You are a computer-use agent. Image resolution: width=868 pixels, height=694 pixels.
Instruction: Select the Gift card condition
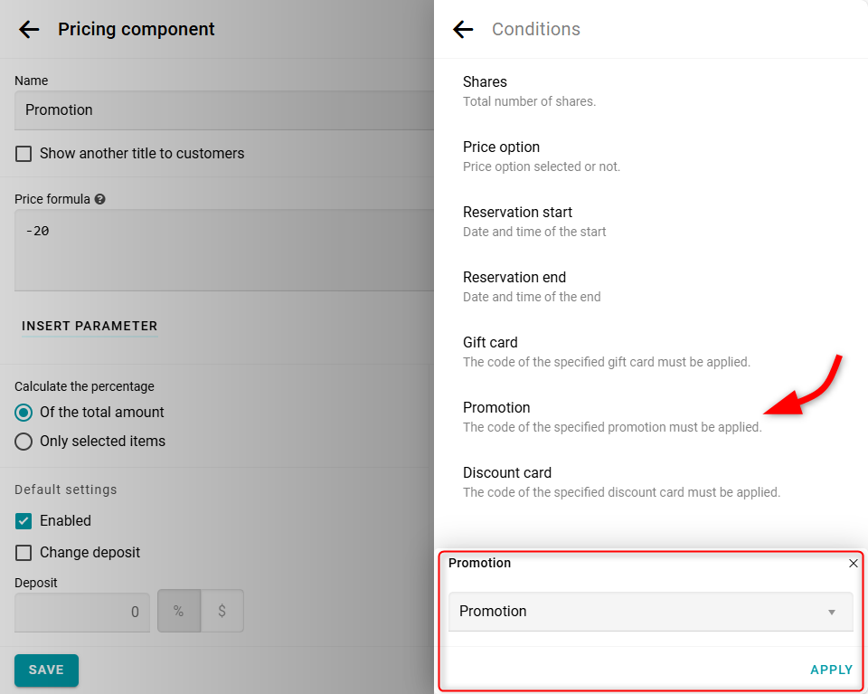tap(490, 343)
